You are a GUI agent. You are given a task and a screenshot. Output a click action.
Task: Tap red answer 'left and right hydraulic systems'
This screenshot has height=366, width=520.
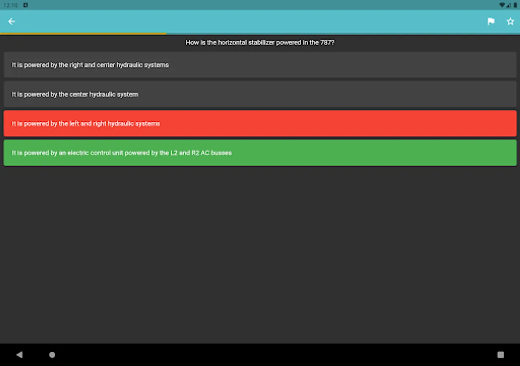[260, 124]
